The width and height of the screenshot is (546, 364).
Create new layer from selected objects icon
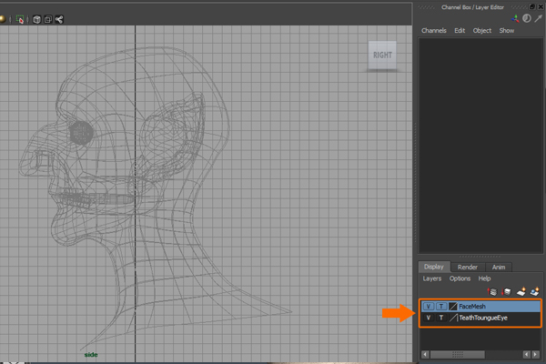534,291
